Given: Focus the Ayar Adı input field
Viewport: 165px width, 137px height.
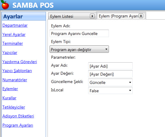Looking at the screenshot, I should 110,66.
